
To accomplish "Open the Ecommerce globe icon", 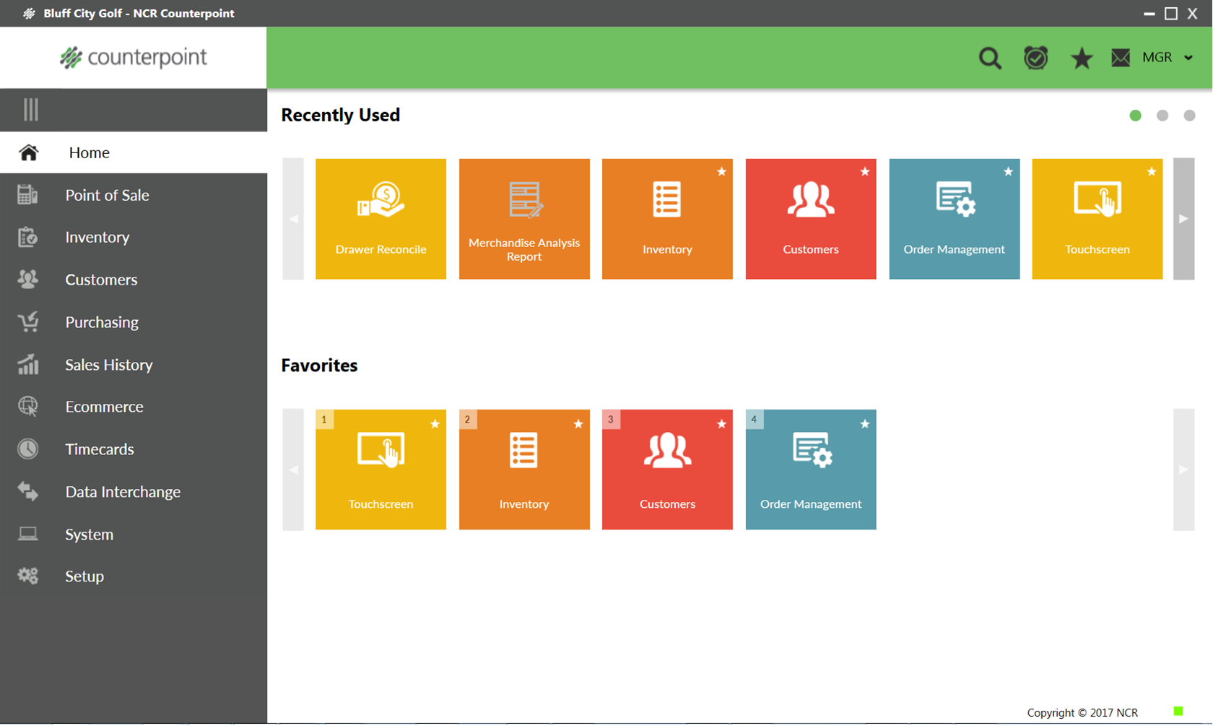I will pos(28,406).
